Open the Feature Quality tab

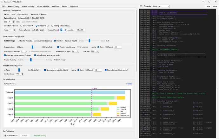pos(14,6)
